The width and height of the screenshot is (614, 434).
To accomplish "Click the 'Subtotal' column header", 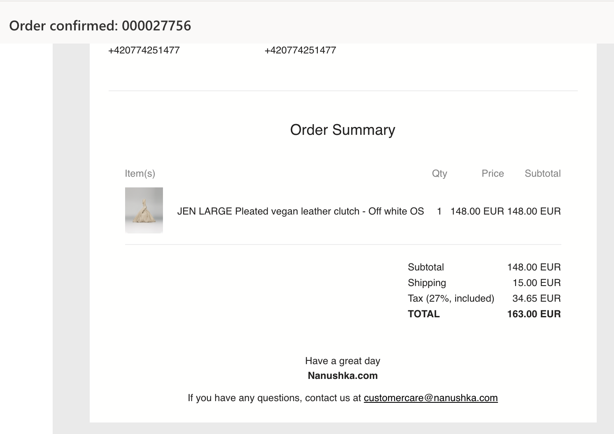I will tap(542, 173).
